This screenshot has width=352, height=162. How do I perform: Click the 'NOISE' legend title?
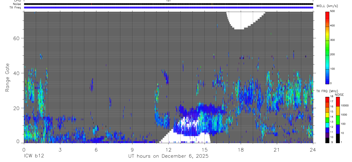click(x=339, y=95)
